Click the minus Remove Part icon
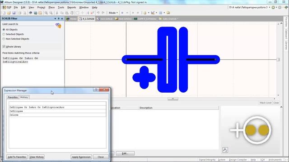 coord(127,13)
